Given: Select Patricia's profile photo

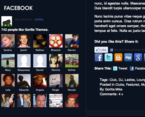Looking at the screenshot, I should 56,61.
